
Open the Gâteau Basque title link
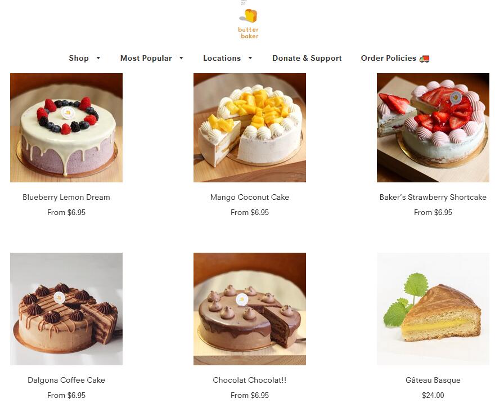[433, 380]
